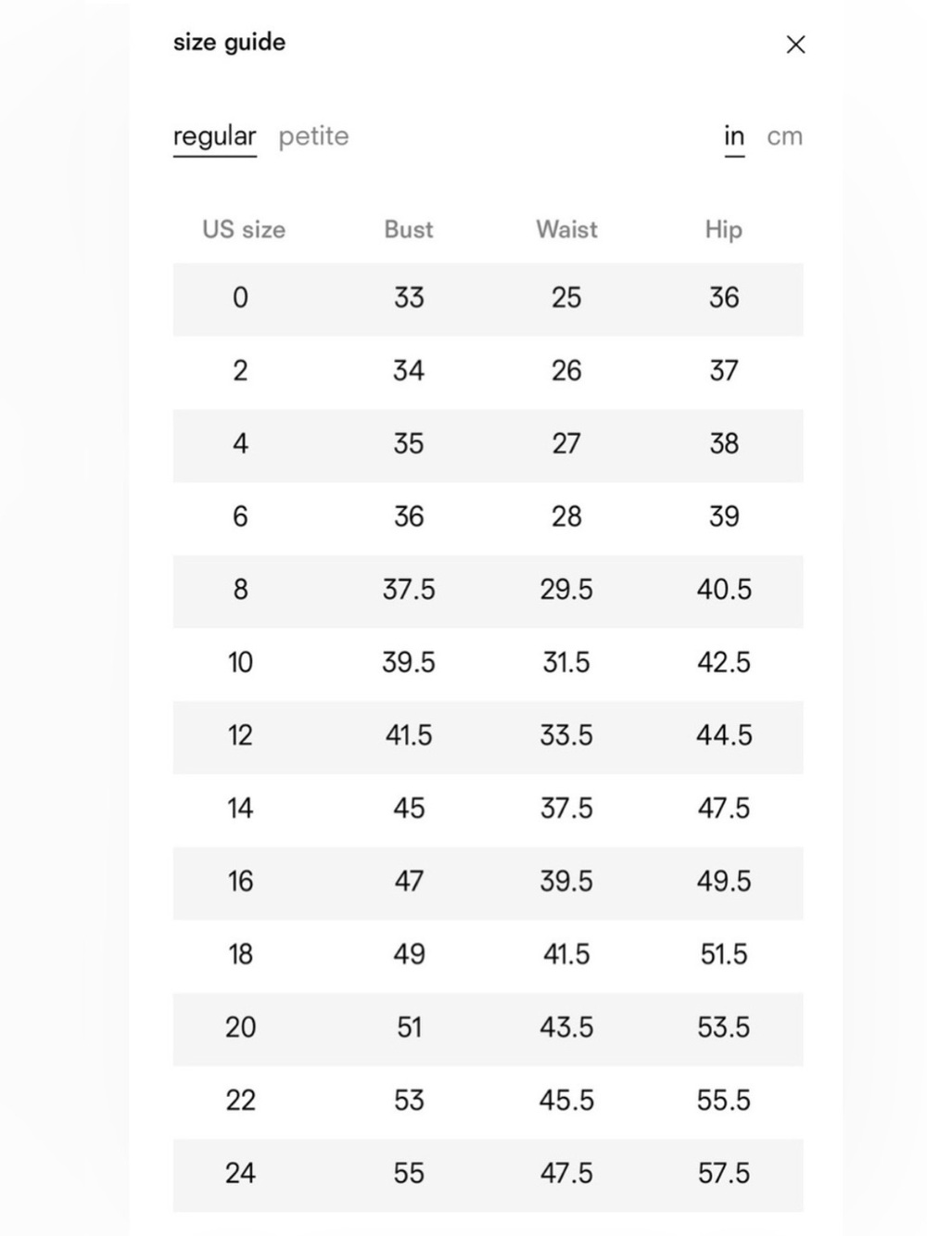
Task: Click the Bust column header
Action: pyautogui.click(x=409, y=229)
